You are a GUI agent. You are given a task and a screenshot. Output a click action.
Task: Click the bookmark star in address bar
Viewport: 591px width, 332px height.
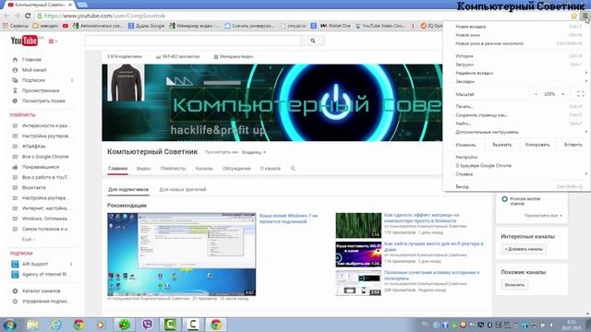pos(574,16)
